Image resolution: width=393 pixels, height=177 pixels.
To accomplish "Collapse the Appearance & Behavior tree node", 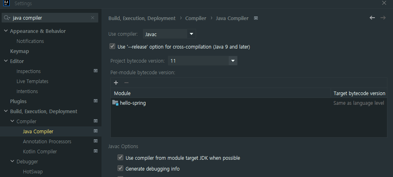I will 6,31.
